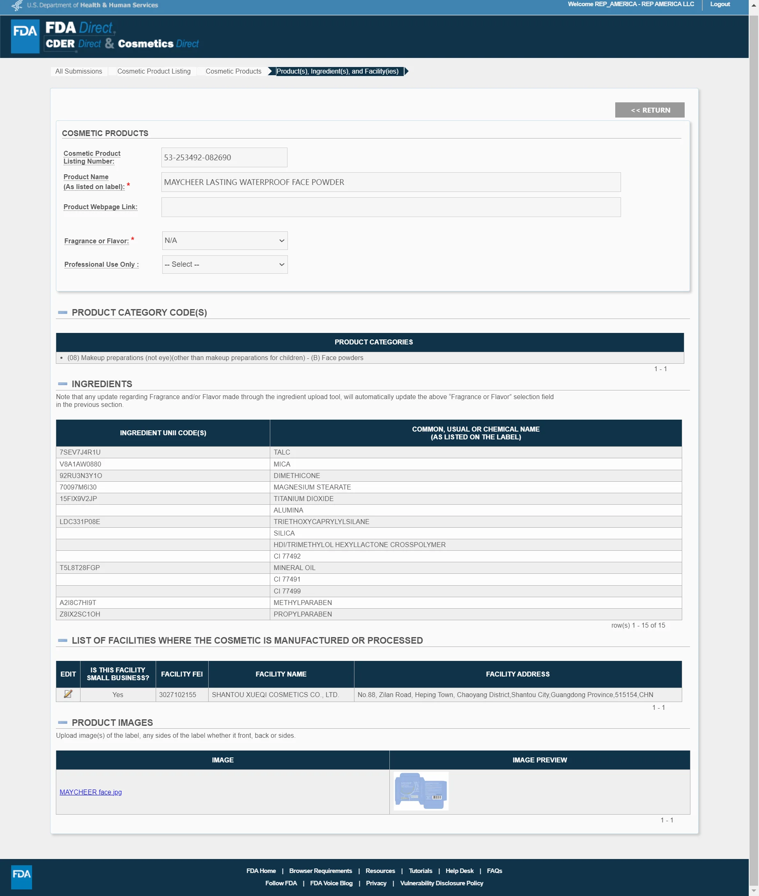This screenshot has width=759, height=896.
Task: Open the MAYCHEER face.jpg image link
Action: click(x=91, y=792)
